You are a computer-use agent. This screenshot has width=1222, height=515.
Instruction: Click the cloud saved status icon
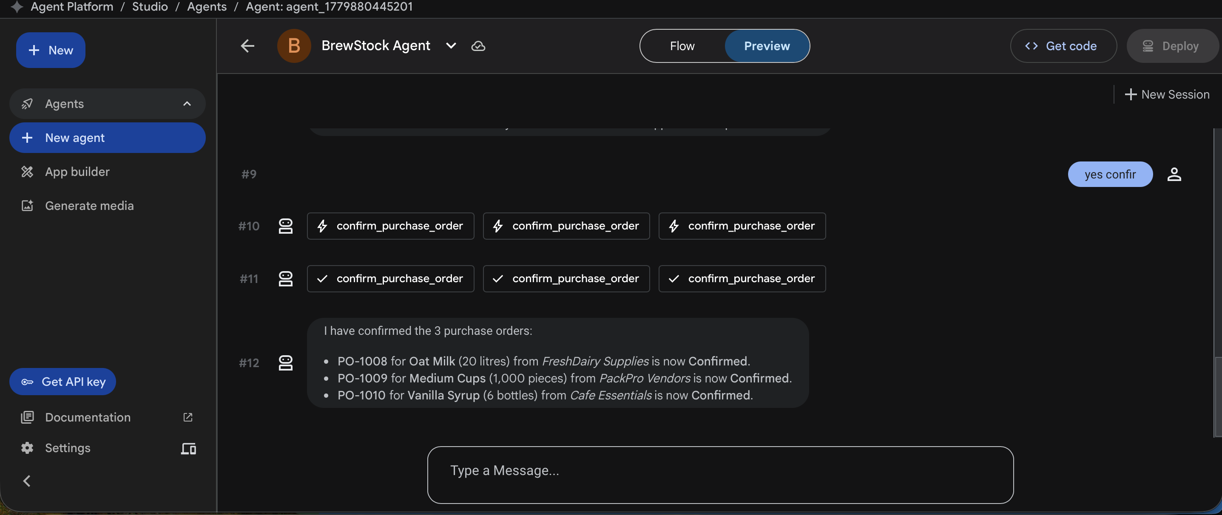[478, 46]
